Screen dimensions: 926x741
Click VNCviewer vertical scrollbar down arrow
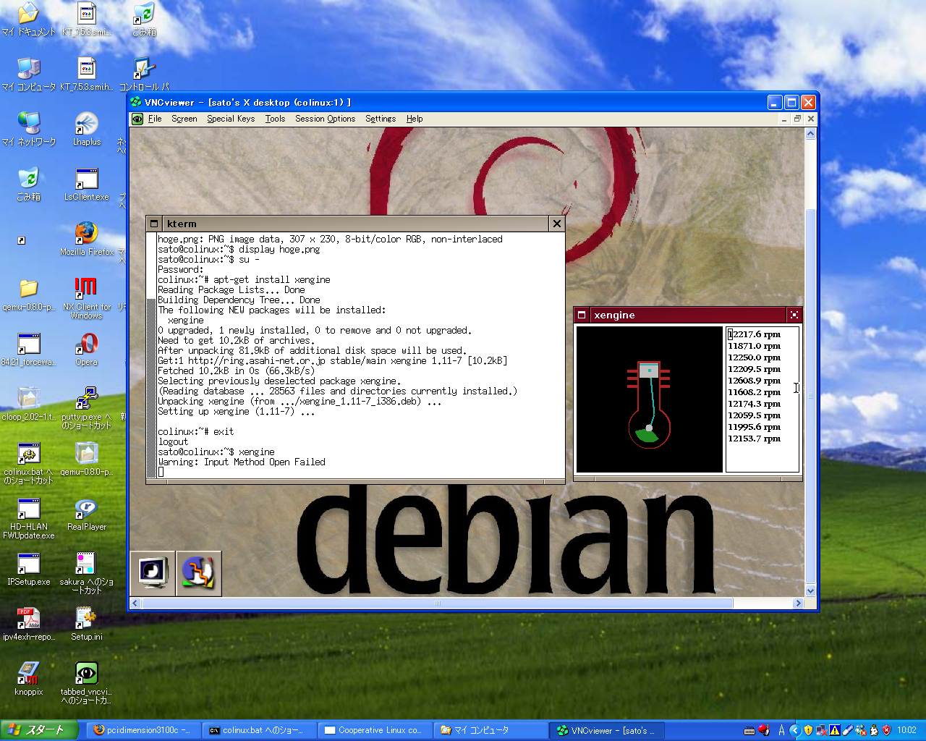tap(810, 590)
